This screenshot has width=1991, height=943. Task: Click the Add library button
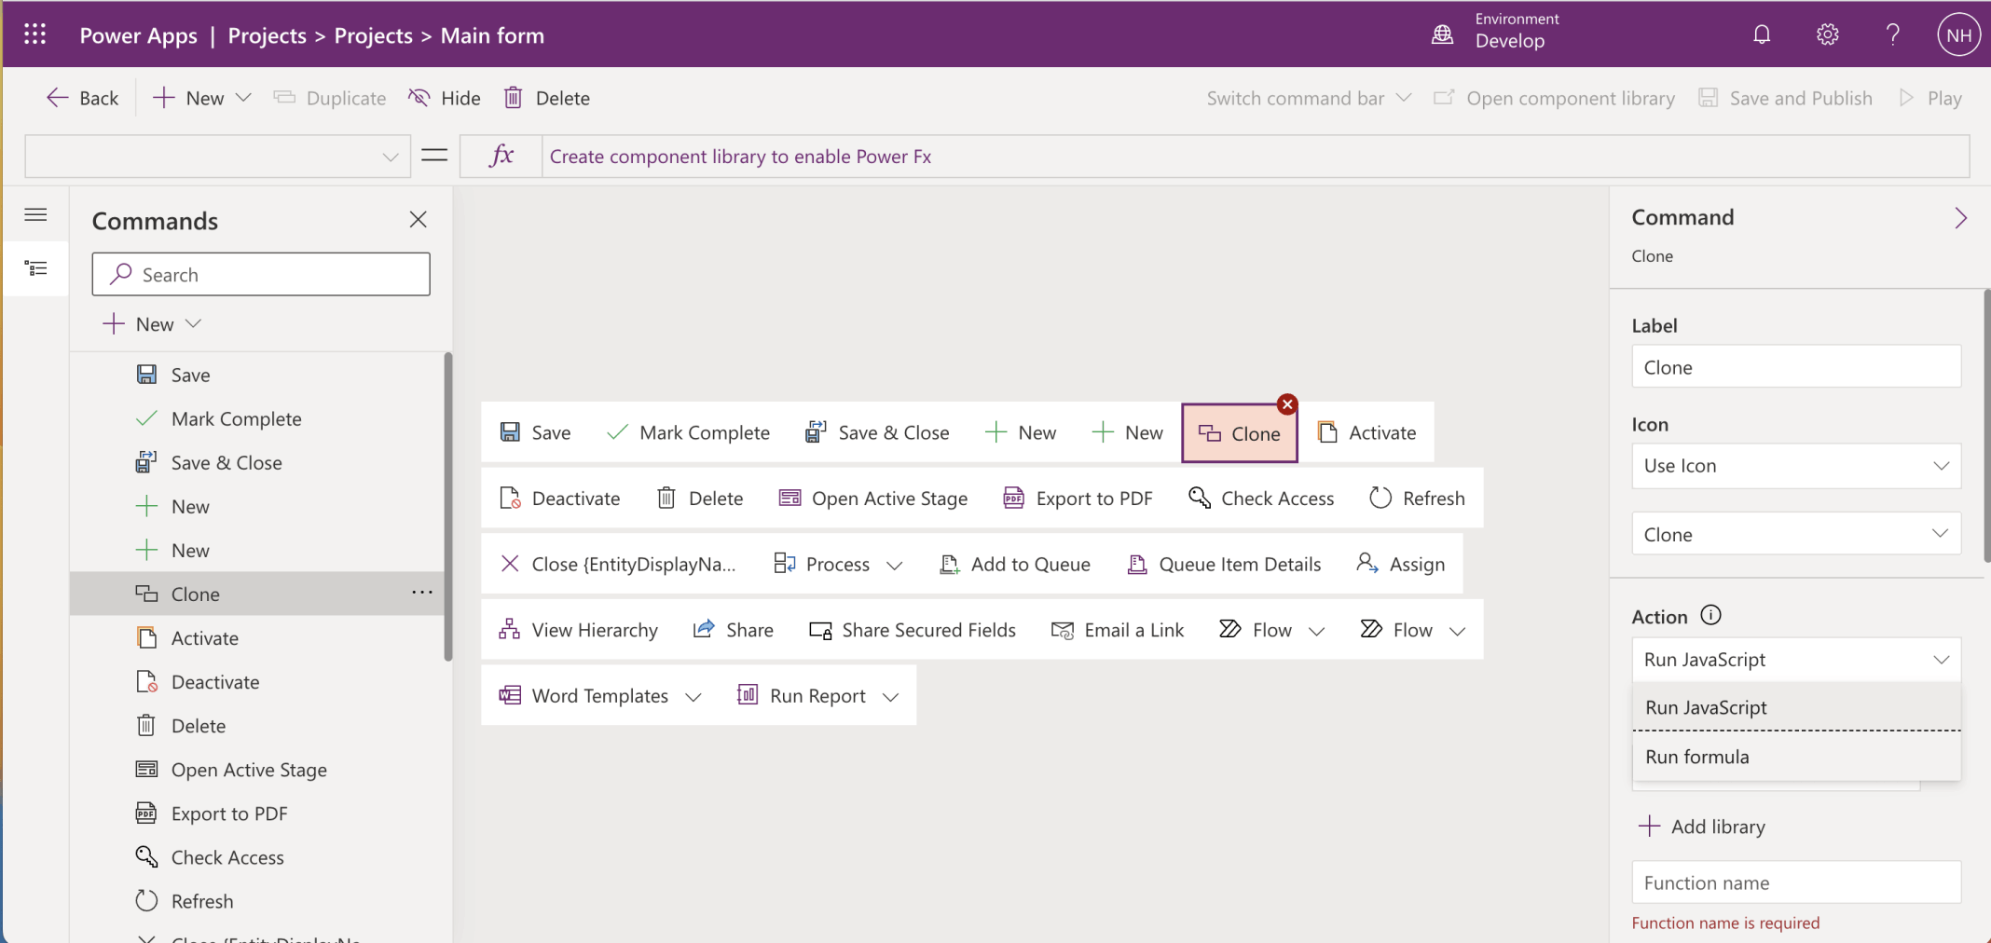point(1702,827)
